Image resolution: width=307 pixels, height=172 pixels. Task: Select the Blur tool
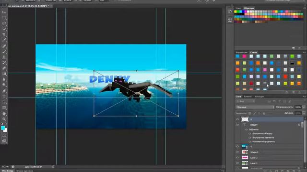point(4,80)
